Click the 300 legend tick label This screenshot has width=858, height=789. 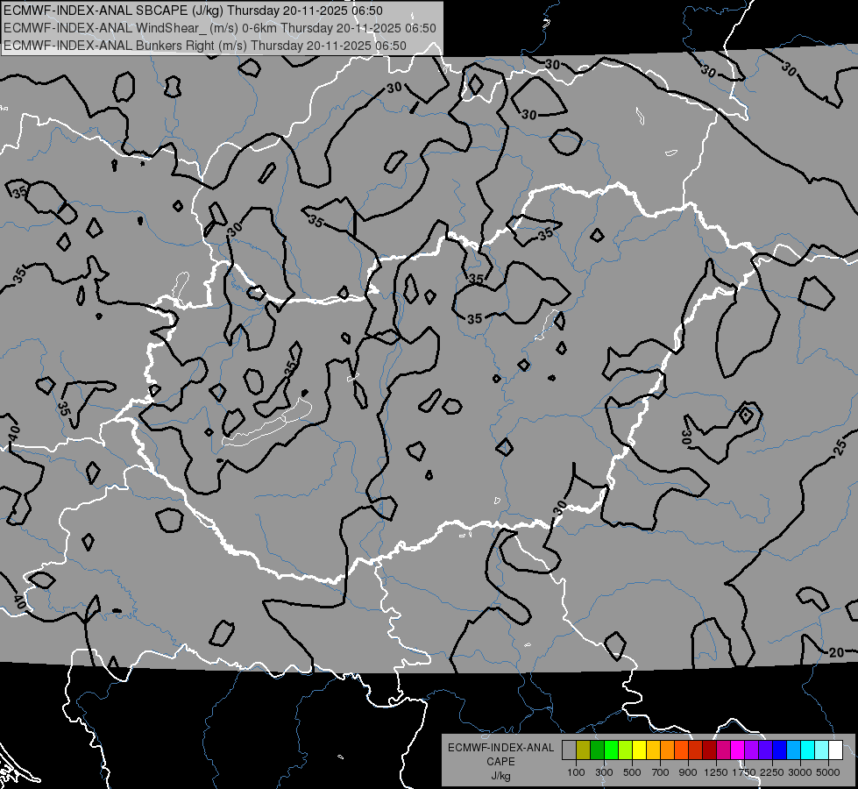(x=604, y=772)
